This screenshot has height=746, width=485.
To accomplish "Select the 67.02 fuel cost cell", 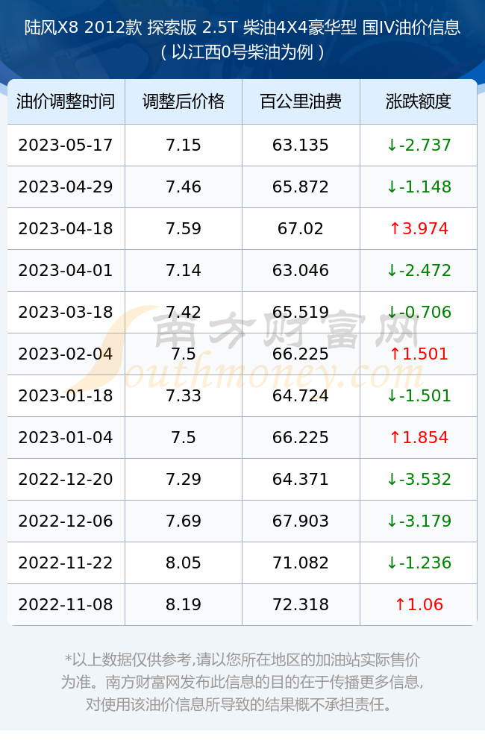I will tap(301, 229).
